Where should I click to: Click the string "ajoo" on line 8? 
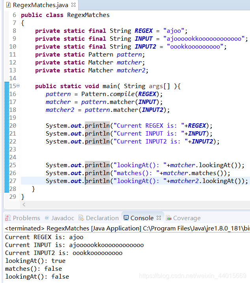coord(174,31)
